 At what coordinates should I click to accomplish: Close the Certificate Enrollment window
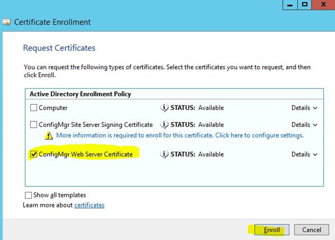pos(323,5)
